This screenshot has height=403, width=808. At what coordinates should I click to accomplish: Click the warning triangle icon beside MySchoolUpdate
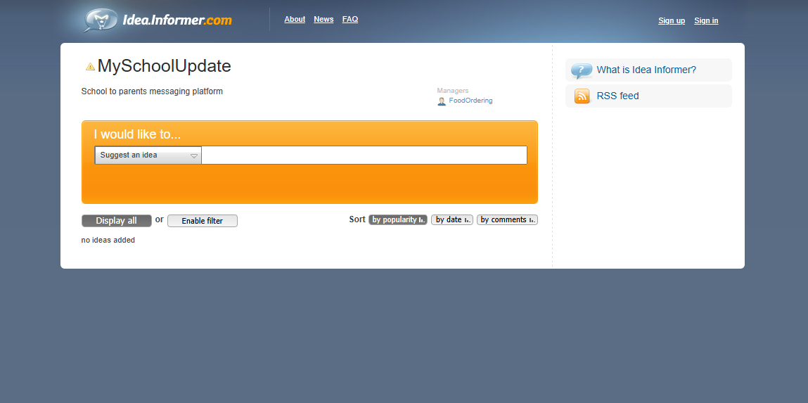tap(90, 67)
